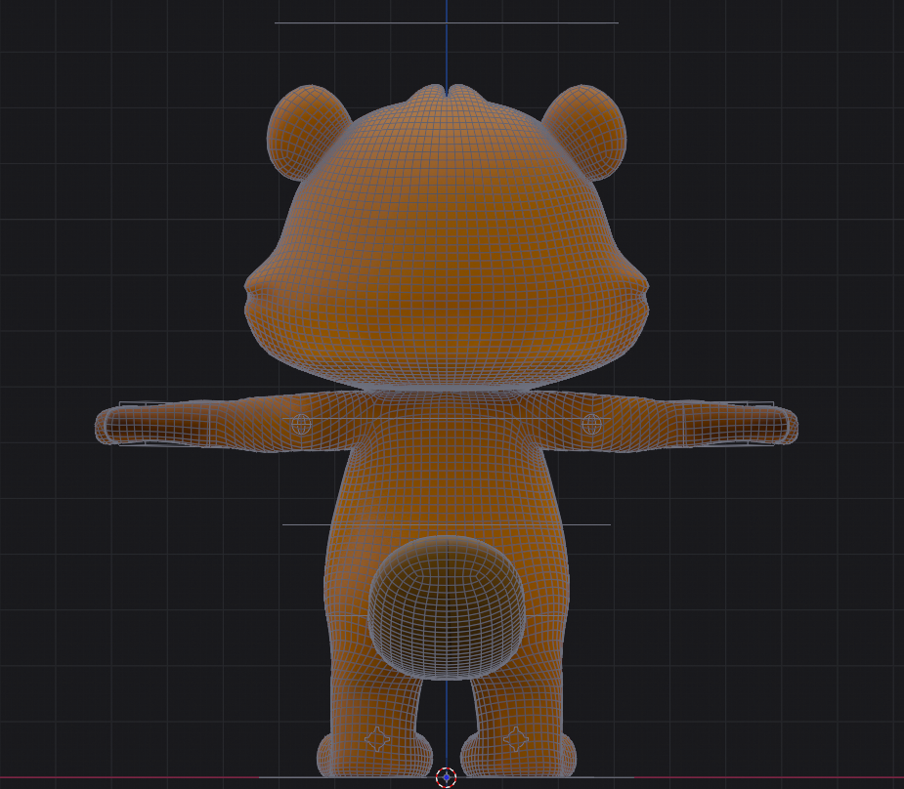Screen dimensions: 904x789
Task: Select the bear's round tail
Action: click(x=447, y=606)
